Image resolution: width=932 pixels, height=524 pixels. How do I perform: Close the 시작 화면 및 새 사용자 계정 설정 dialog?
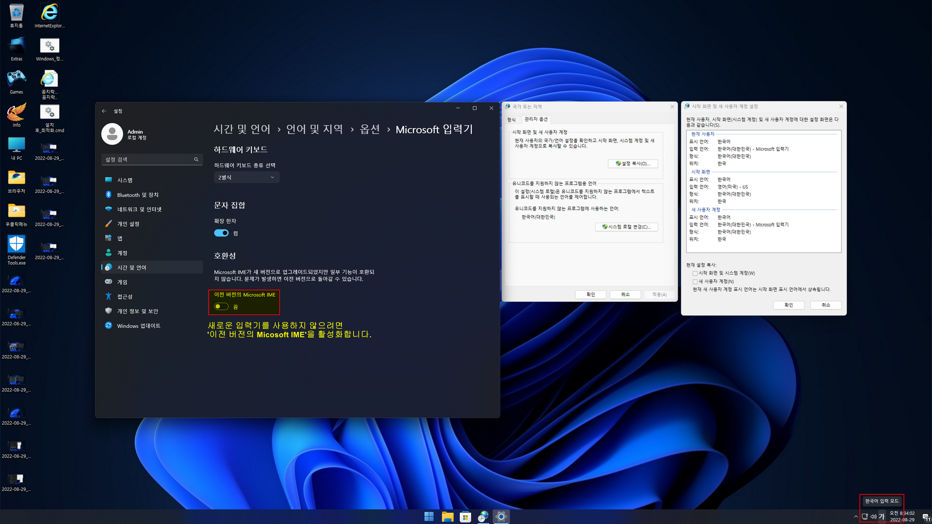click(x=841, y=107)
